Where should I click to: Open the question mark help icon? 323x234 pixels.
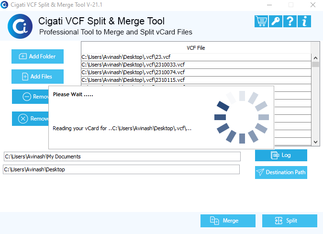pos(290,21)
